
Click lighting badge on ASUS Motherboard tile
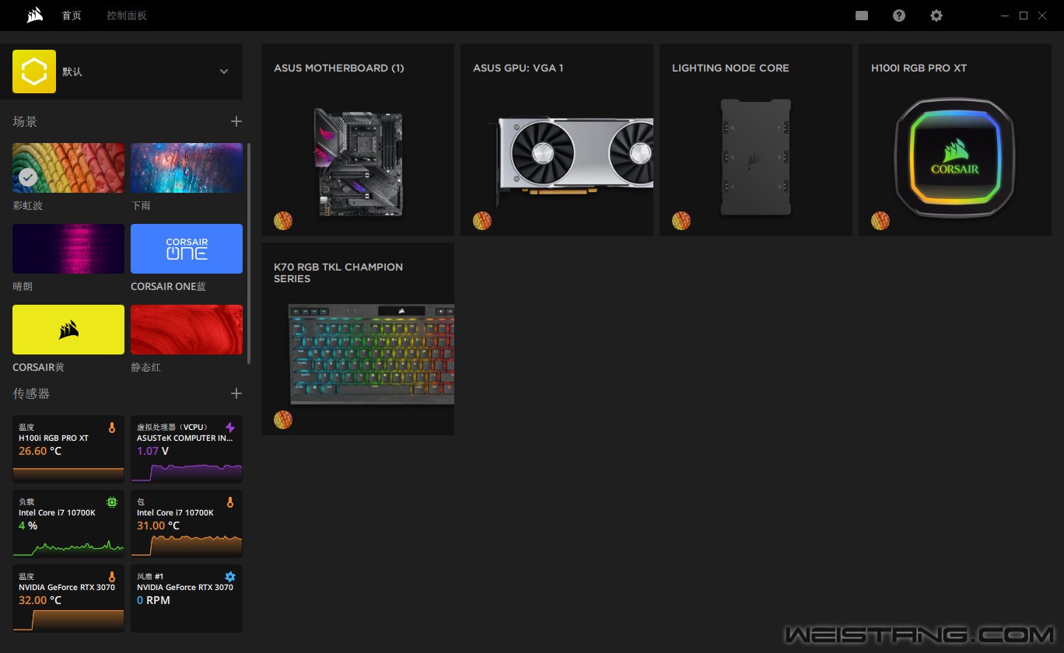283,221
